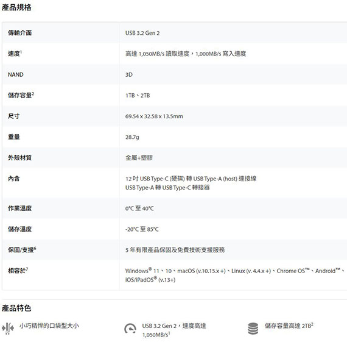Click the footnote 1 next to 速度

point(21,52)
